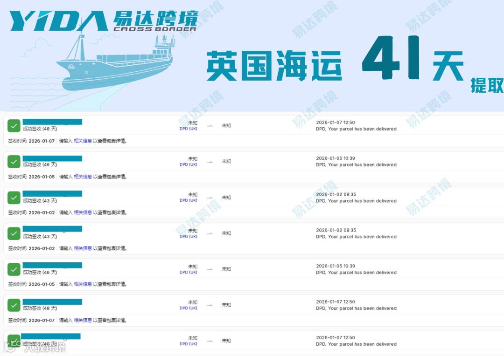The height and width of the screenshot is (356, 504).
Task: Select the masked tracking number in the second row
Action: 52,158
